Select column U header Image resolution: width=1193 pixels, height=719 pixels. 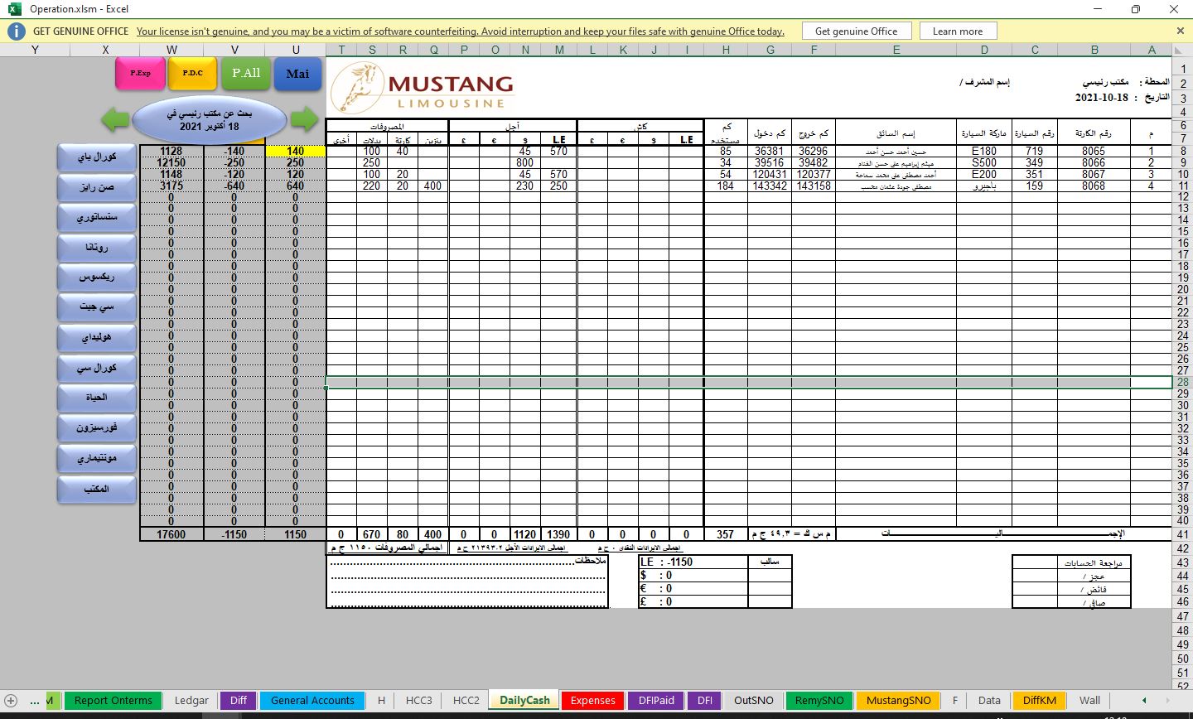point(296,50)
